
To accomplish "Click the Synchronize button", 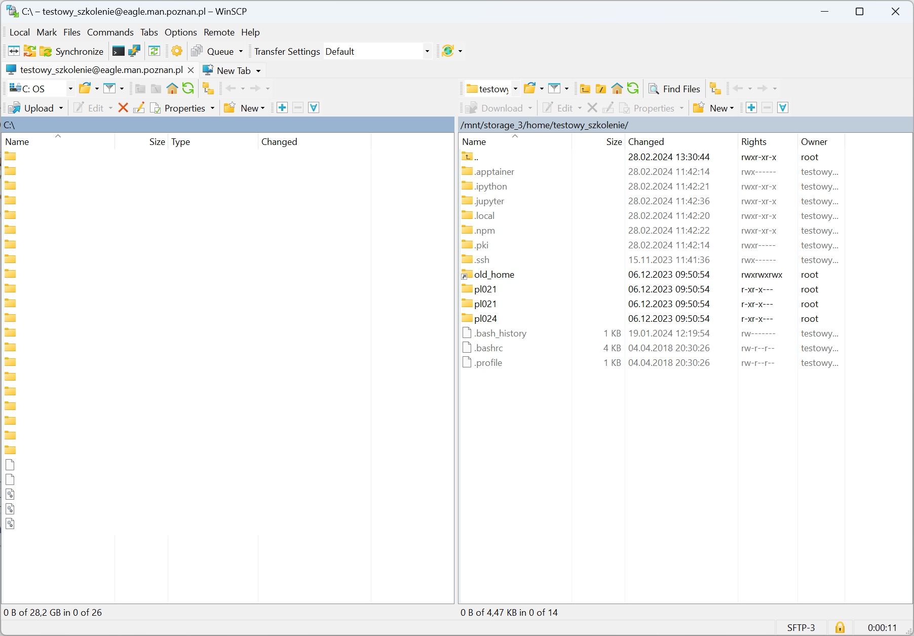I will coord(72,51).
